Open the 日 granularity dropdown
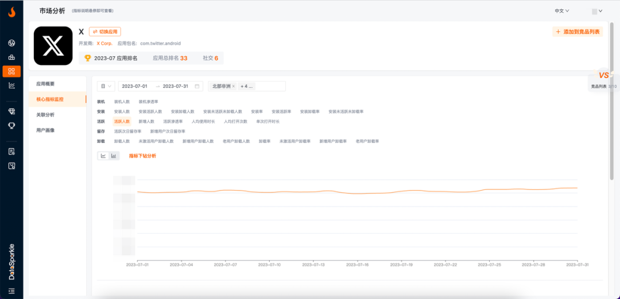The height and width of the screenshot is (299, 620). [106, 86]
